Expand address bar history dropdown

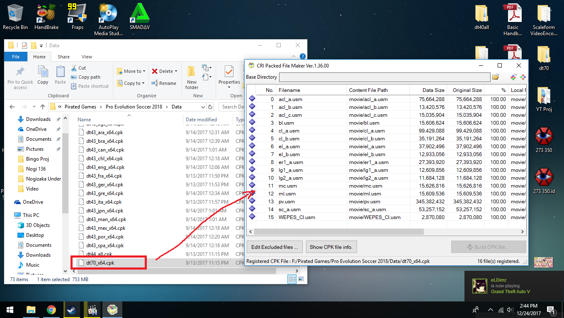pos(202,107)
